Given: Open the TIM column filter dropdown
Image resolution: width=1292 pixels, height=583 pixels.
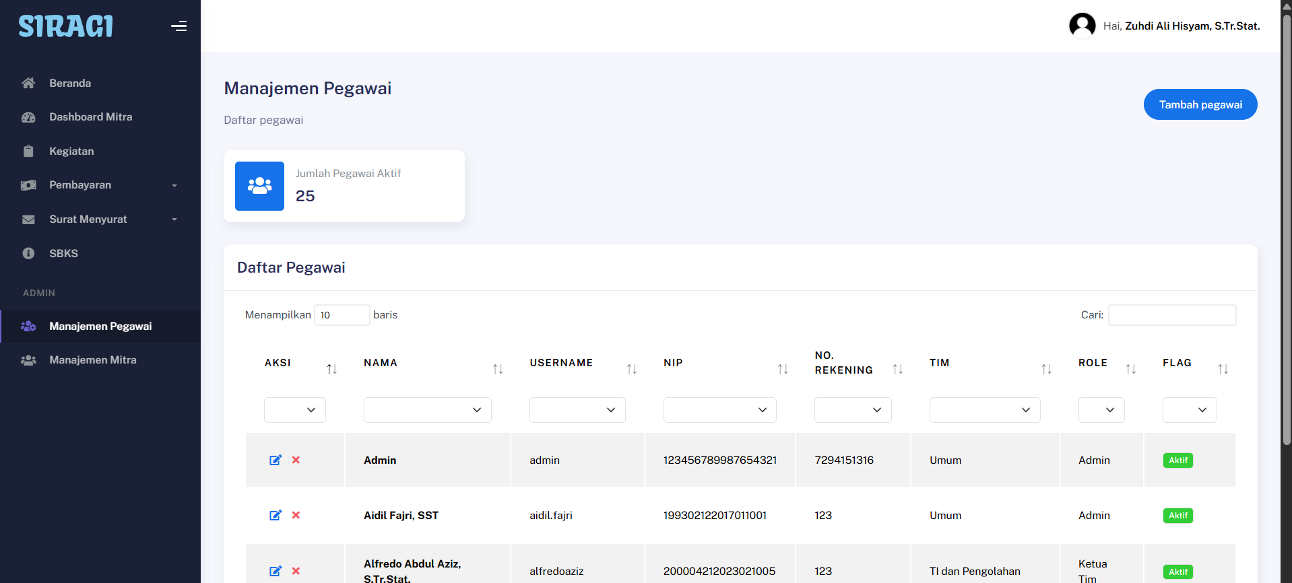Looking at the screenshot, I should (984, 410).
